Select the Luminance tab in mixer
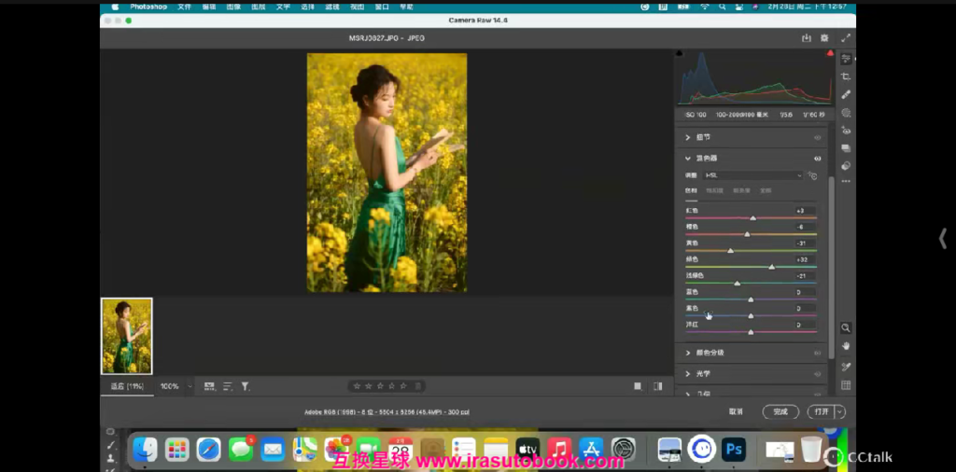956x472 pixels. pyautogui.click(x=741, y=190)
